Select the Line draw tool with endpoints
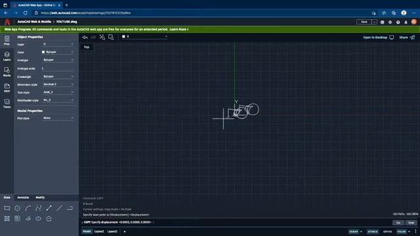The width and height of the screenshot is (420, 236). (49, 208)
